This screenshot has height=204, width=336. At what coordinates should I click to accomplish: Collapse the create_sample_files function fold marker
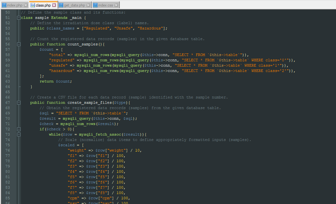tap(19, 102)
